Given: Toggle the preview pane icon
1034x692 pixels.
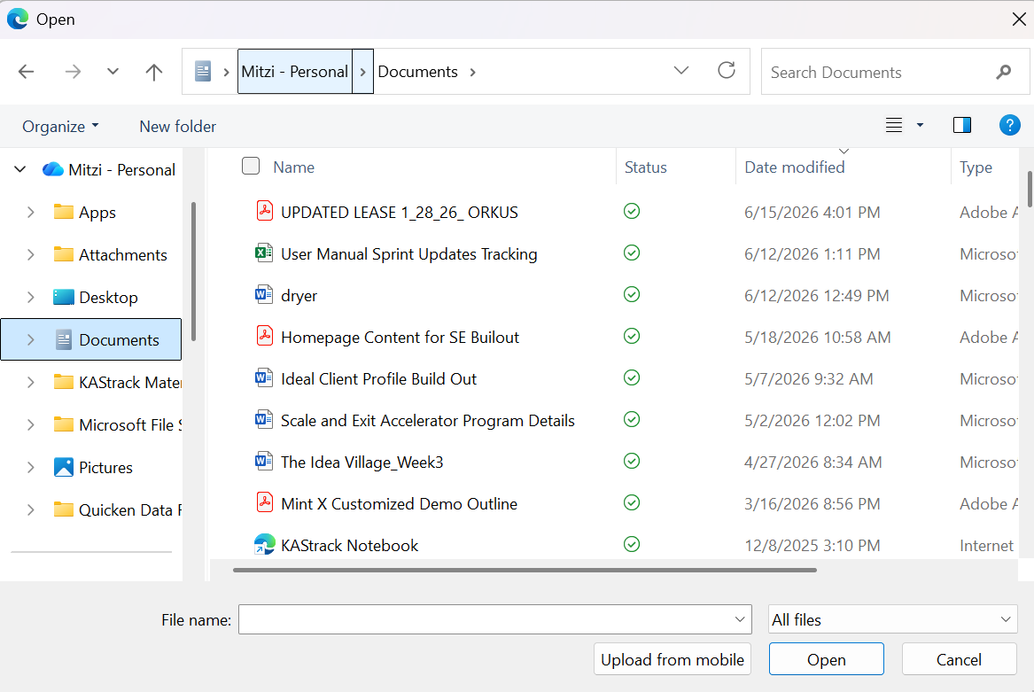Looking at the screenshot, I should [x=962, y=125].
